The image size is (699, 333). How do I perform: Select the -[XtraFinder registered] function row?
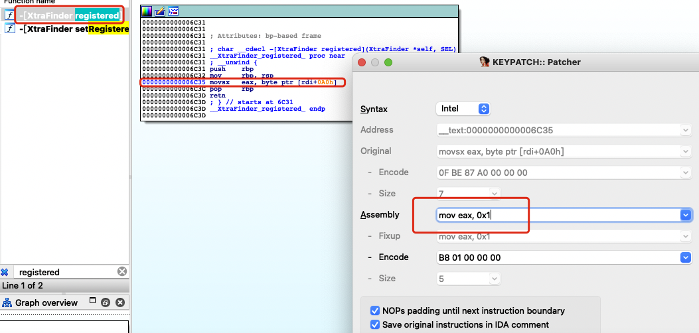point(65,15)
